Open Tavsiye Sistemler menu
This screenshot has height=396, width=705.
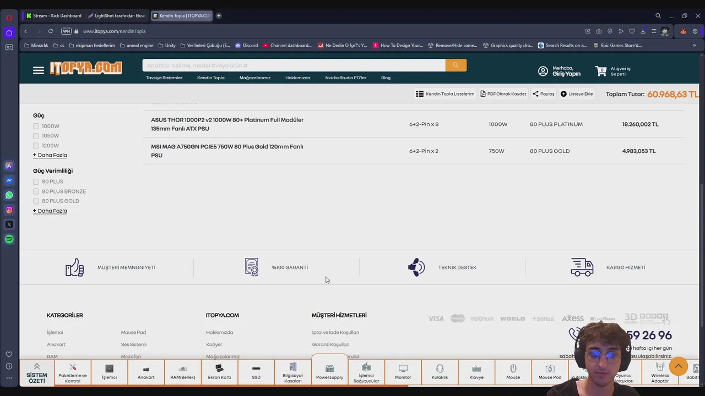pos(164,78)
